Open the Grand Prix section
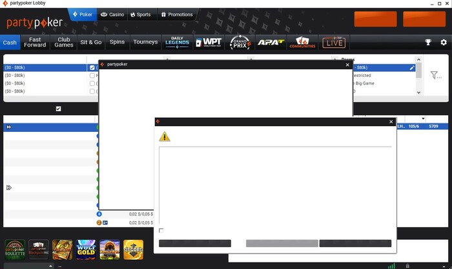The height and width of the screenshot is (269, 452). pos(240,43)
